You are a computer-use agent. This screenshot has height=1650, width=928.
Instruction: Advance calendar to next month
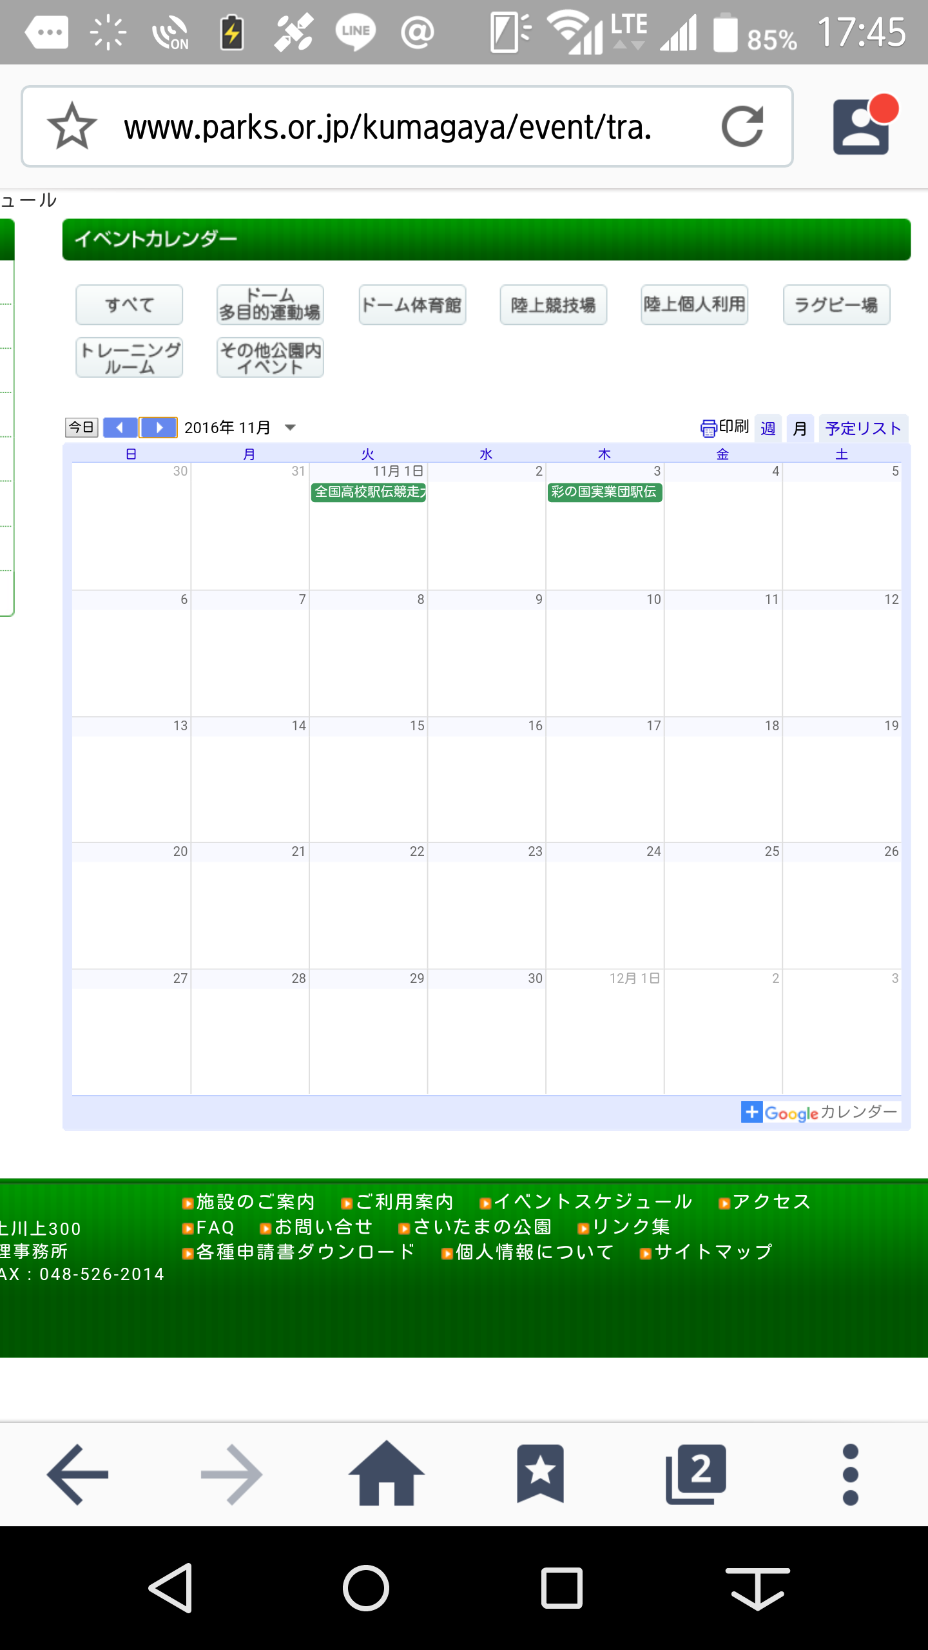click(159, 427)
